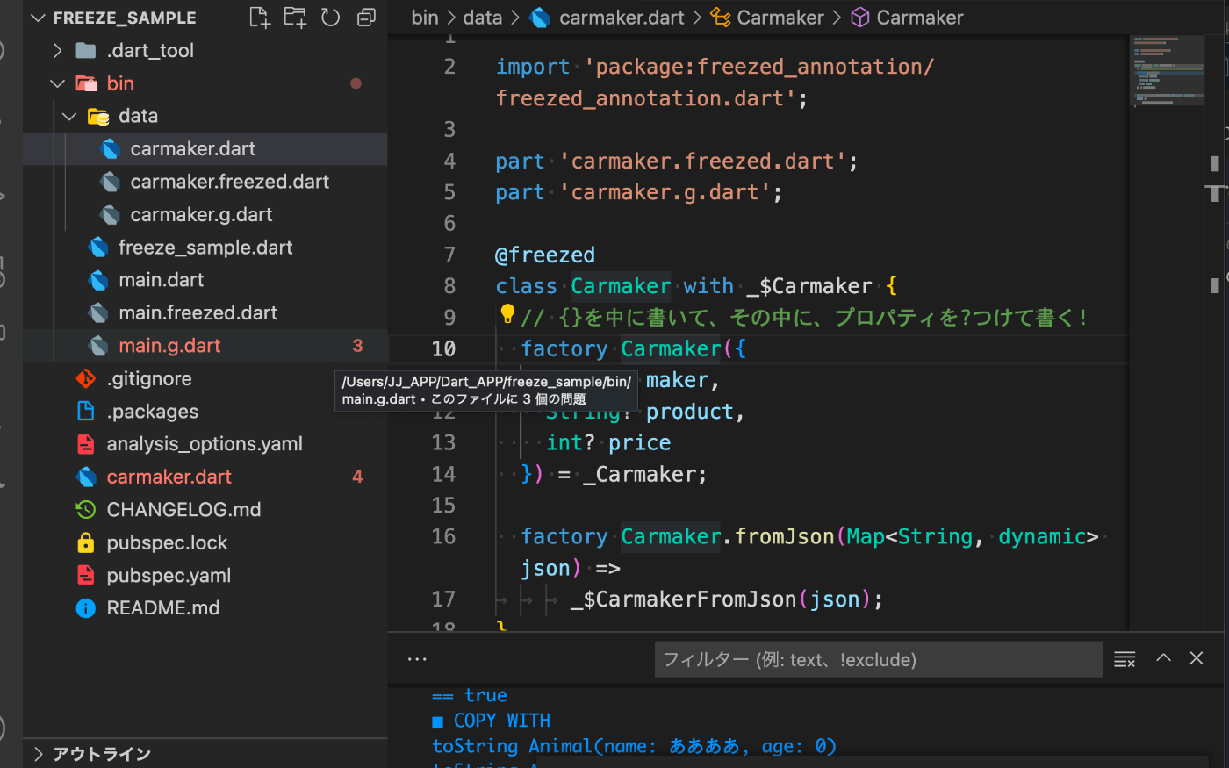This screenshot has width=1229, height=768.
Task: Click 'int? price' parameter in the code
Action: 608,443
